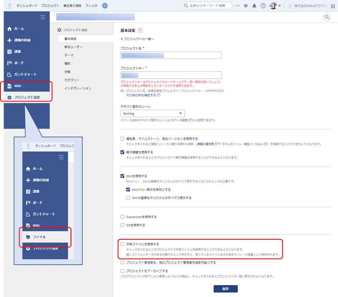Open the notifications bell
Viewport: 338px width, 297px height.
point(254,5)
